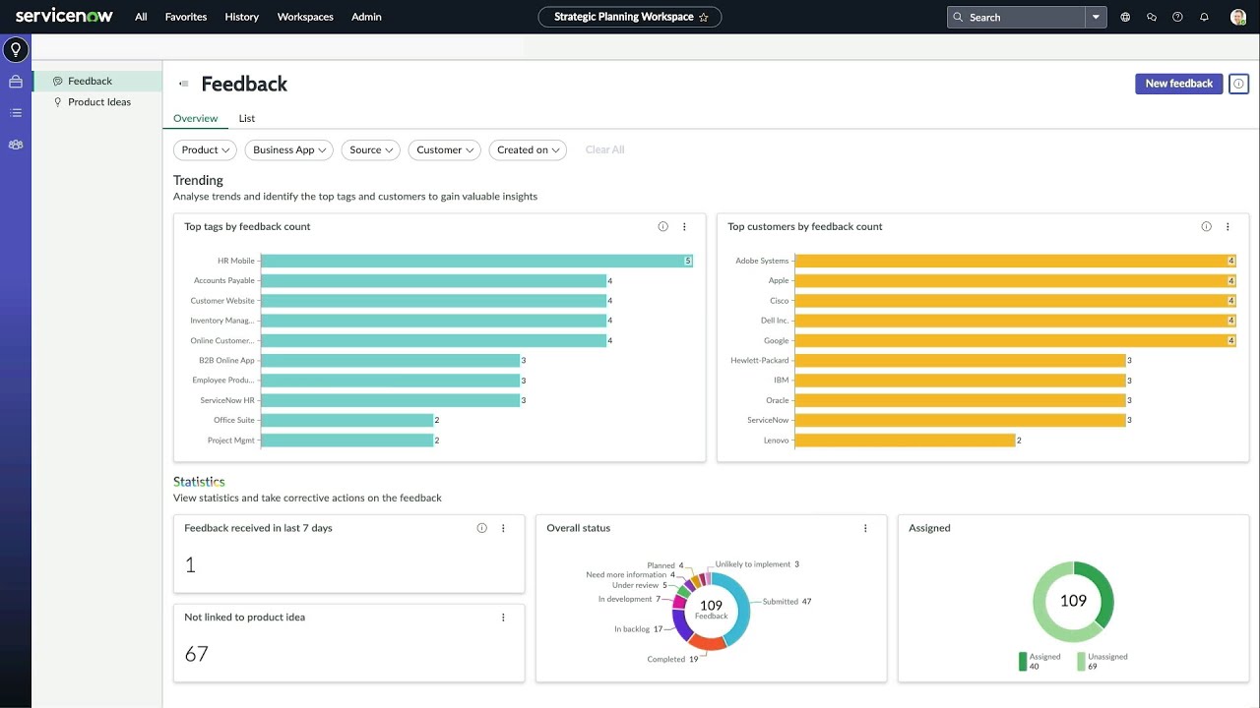Open the user profile avatar
This screenshot has height=708, width=1260.
[x=1238, y=17]
